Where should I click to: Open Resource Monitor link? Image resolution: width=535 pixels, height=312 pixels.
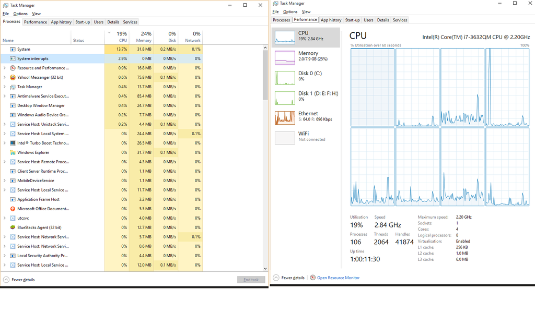(x=338, y=278)
